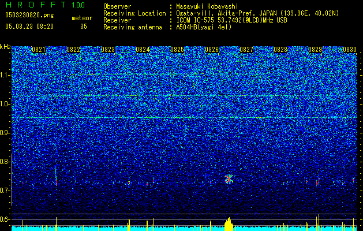This screenshot has height=231, width=363.
Task: Select the 0.6 frequency axis label
Action: coord(5,219)
